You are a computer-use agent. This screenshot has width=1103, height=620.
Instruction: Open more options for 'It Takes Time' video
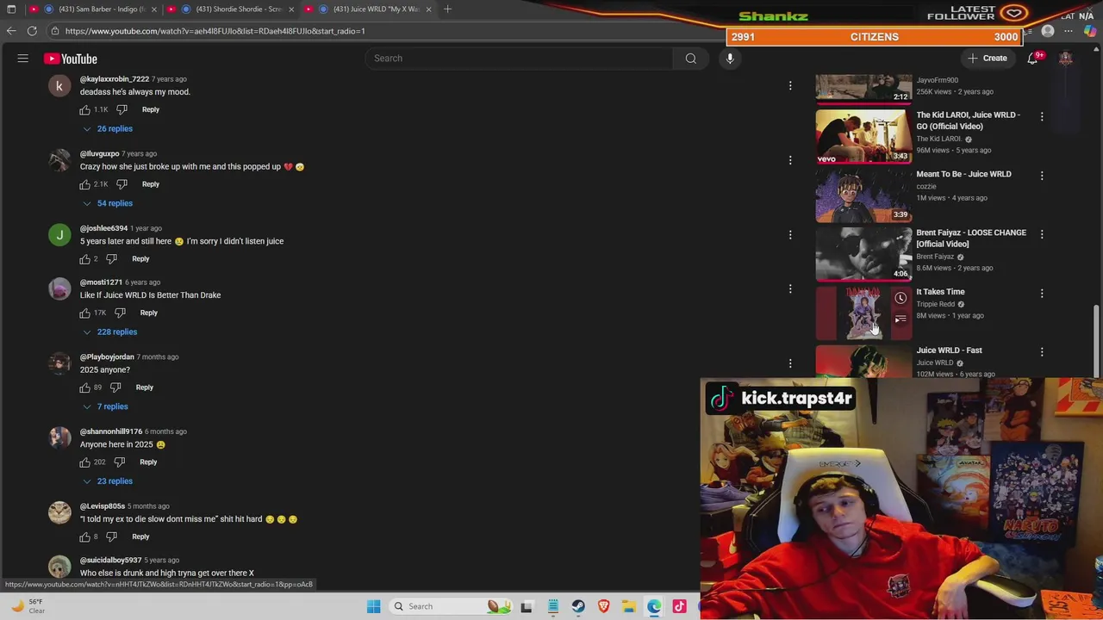point(1042,293)
